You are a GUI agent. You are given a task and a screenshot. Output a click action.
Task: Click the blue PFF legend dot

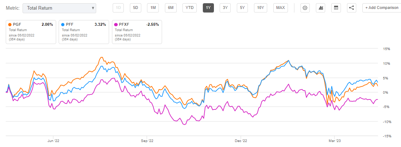click(63, 25)
